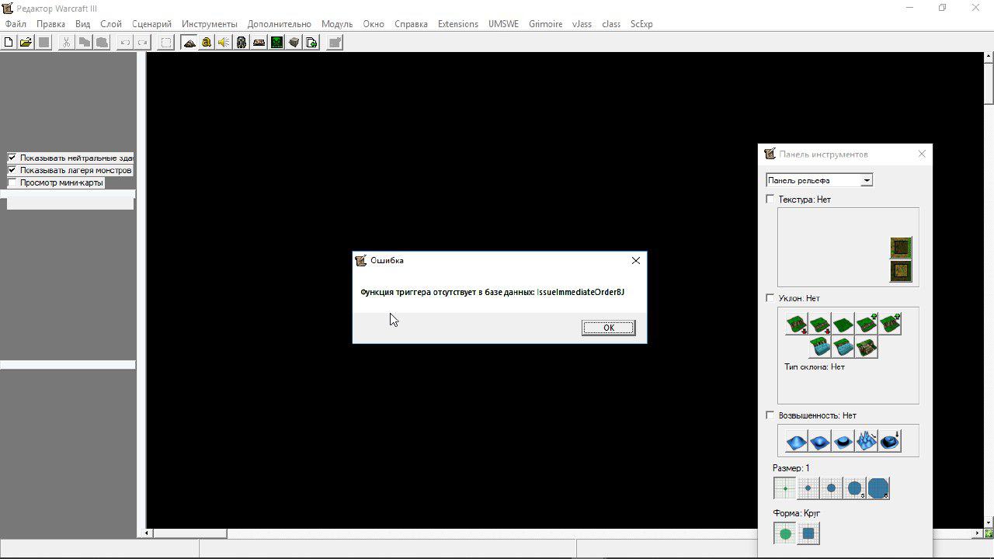
Task: Click the undo toolbar icon
Action: click(x=124, y=43)
